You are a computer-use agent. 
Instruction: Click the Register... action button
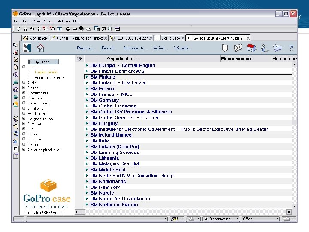coord(86,48)
